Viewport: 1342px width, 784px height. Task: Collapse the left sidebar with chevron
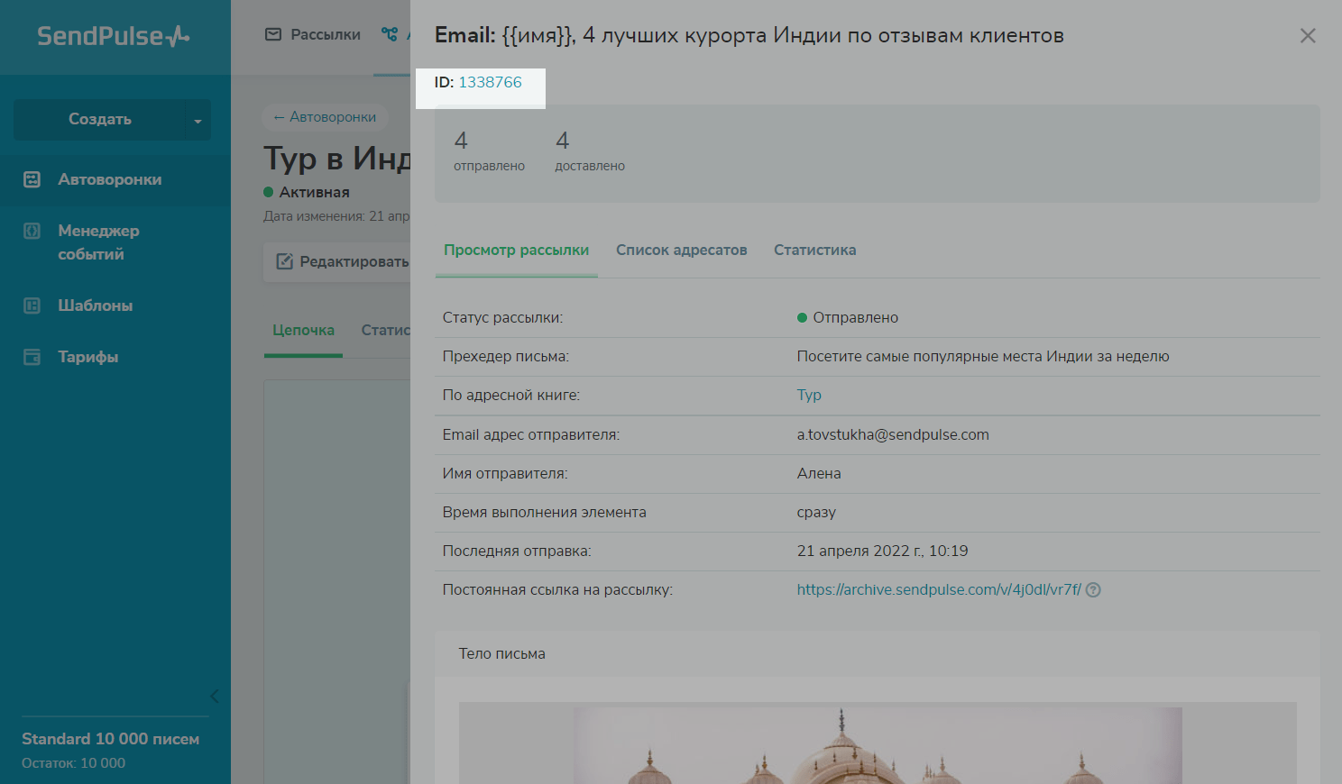pyautogui.click(x=215, y=696)
